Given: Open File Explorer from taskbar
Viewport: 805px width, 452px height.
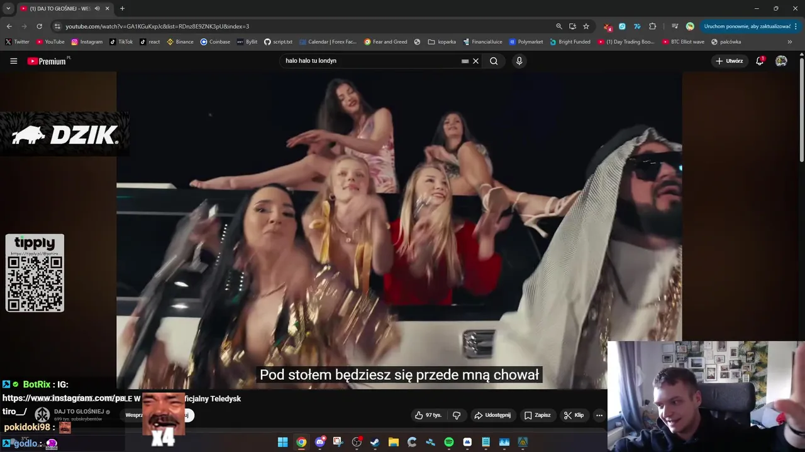Looking at the screenshot, I should click(394, 442).
